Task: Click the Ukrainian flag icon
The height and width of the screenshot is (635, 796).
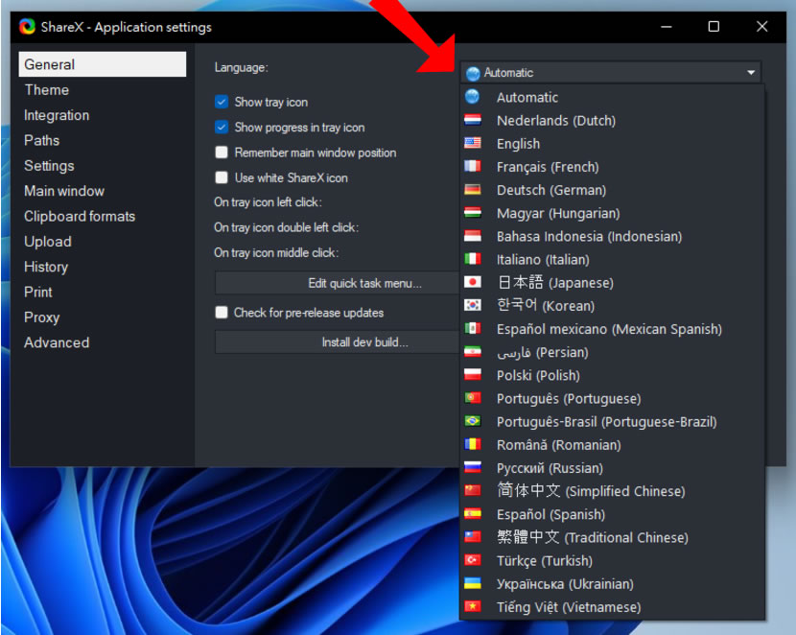Action: [x=472, y=583]
